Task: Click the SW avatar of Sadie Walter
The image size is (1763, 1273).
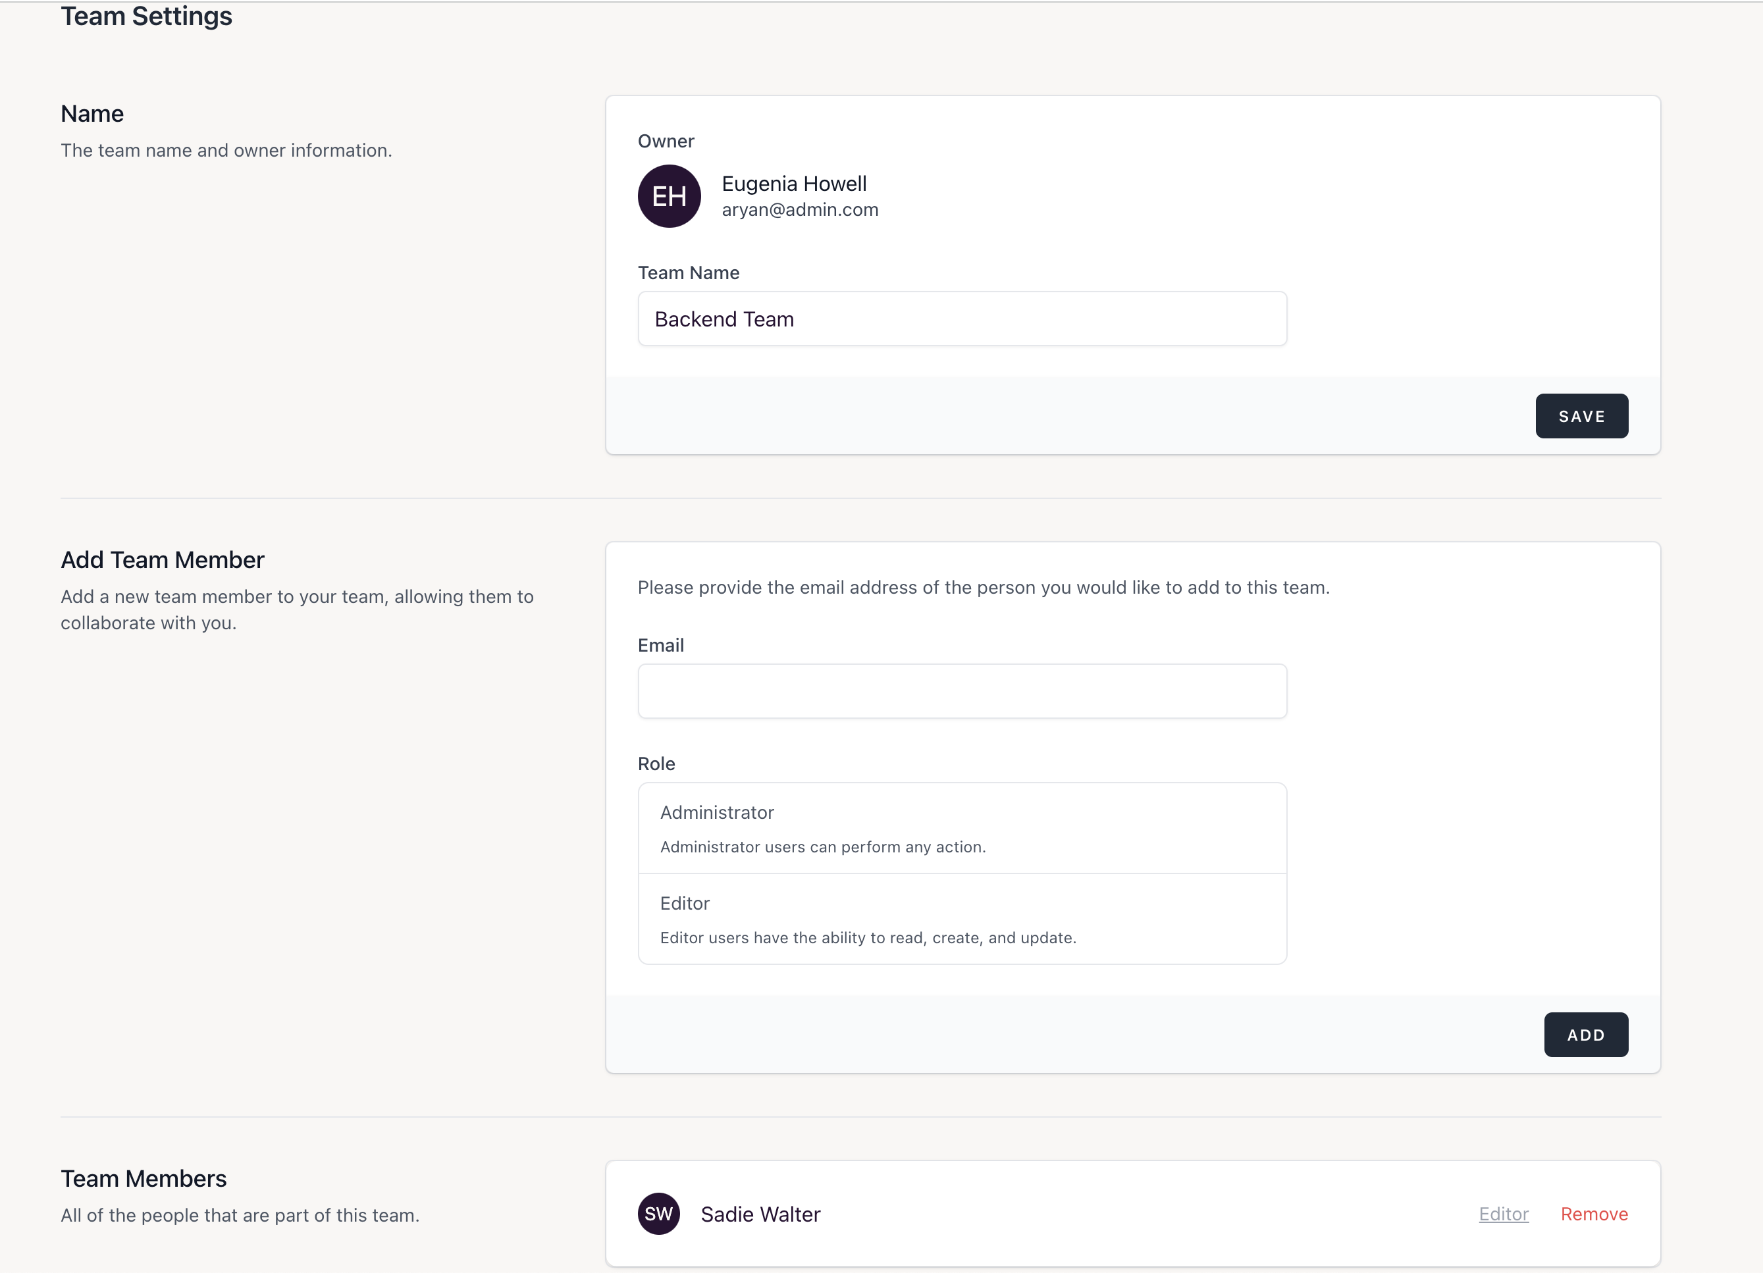Action: tap(658, 1214)
